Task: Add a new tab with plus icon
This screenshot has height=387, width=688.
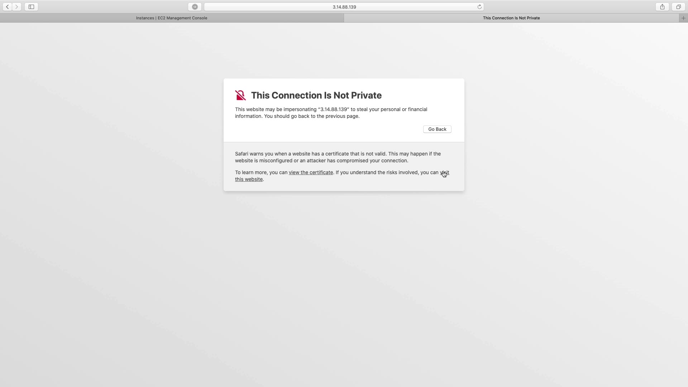Action: pyautogui.click(x=683, y=18)
